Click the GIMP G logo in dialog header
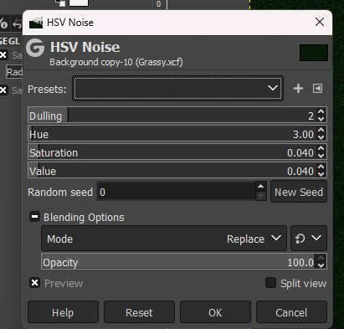Viewport: 344px width, 329px height. [x=35, y=48]
